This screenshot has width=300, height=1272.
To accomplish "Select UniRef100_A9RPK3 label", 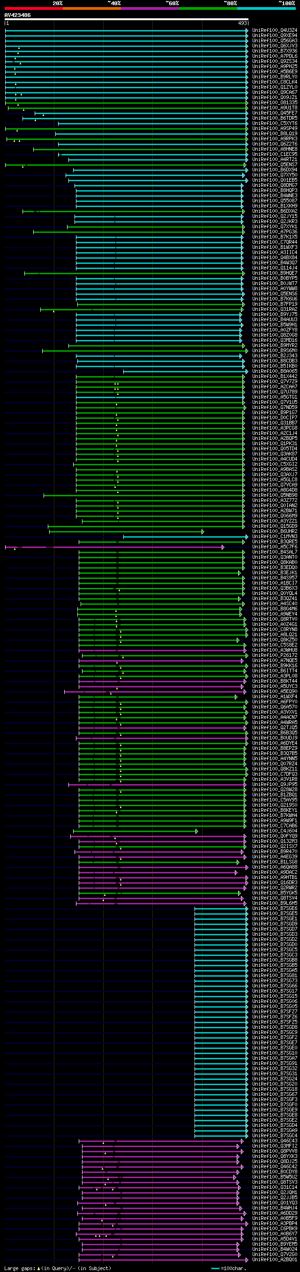I will [x=274, y=139].
